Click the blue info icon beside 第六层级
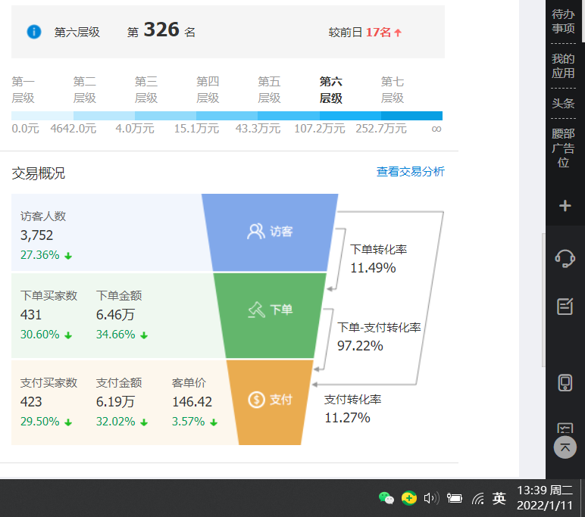This screenshot has height=517, width=585. coord(34,32)
